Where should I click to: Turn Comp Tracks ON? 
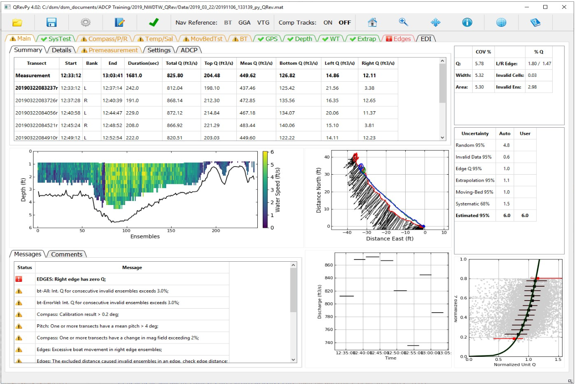(x=327, y=22)
